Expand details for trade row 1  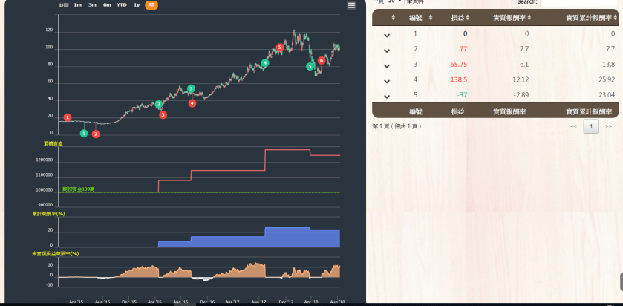tap(387, 35)
